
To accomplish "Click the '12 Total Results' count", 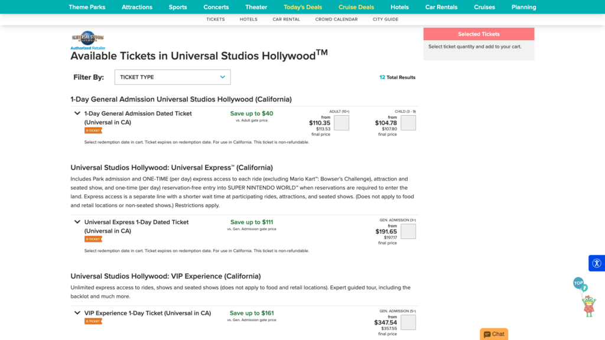I will pos(398,77).
